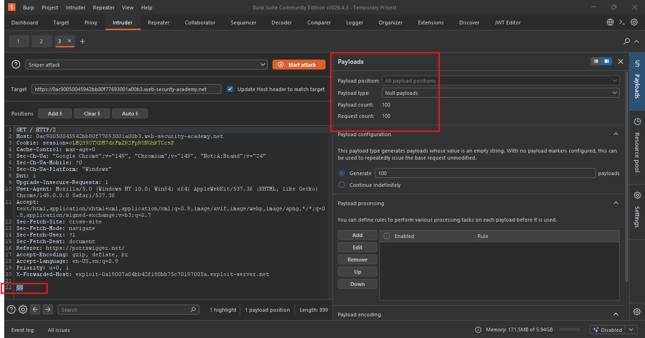645x338 pixels.
Task: Open the browser globe icon in top bar
Action: 610,22
